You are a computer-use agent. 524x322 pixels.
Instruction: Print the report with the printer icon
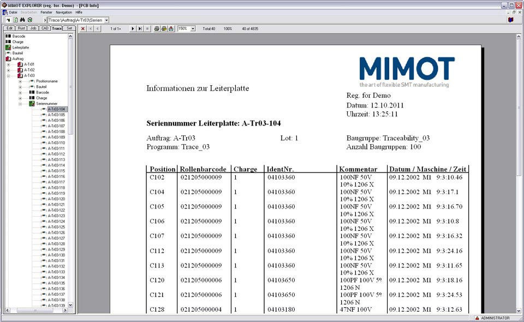[157, 29]
